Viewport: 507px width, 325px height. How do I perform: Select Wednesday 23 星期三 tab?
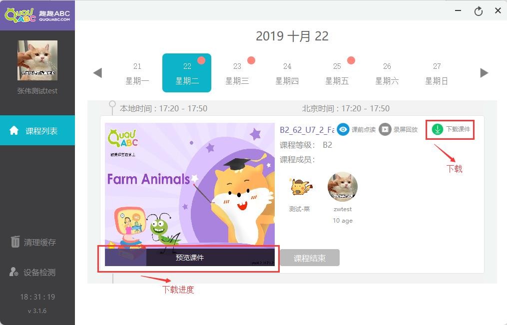pos(237,73)
